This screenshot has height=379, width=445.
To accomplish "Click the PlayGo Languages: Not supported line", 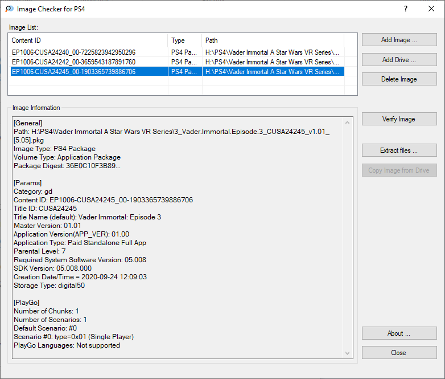I will 67,345.
